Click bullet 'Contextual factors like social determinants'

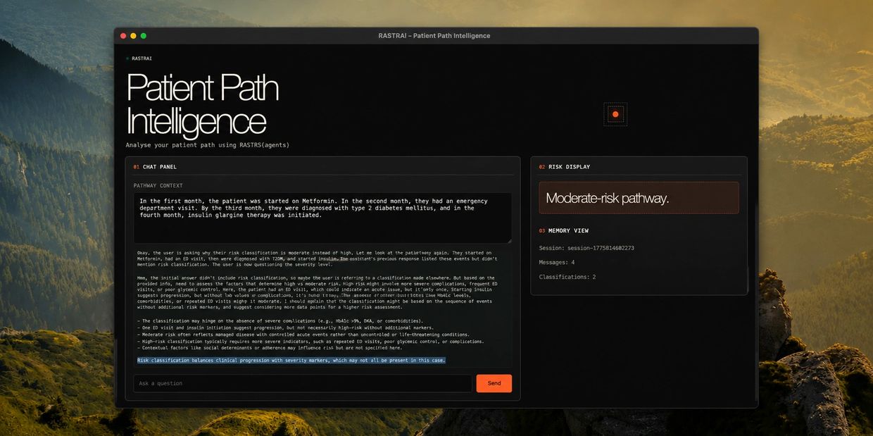(x=270, y=348)
